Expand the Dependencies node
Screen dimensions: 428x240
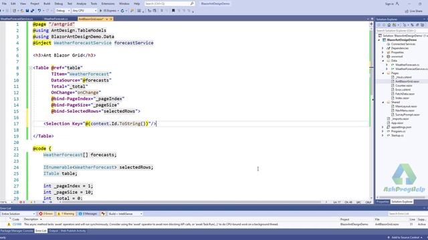point(383,48)
